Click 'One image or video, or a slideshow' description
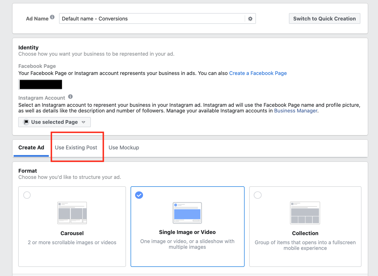The width and height of the screenshot is (378, 276). (187, 244)
